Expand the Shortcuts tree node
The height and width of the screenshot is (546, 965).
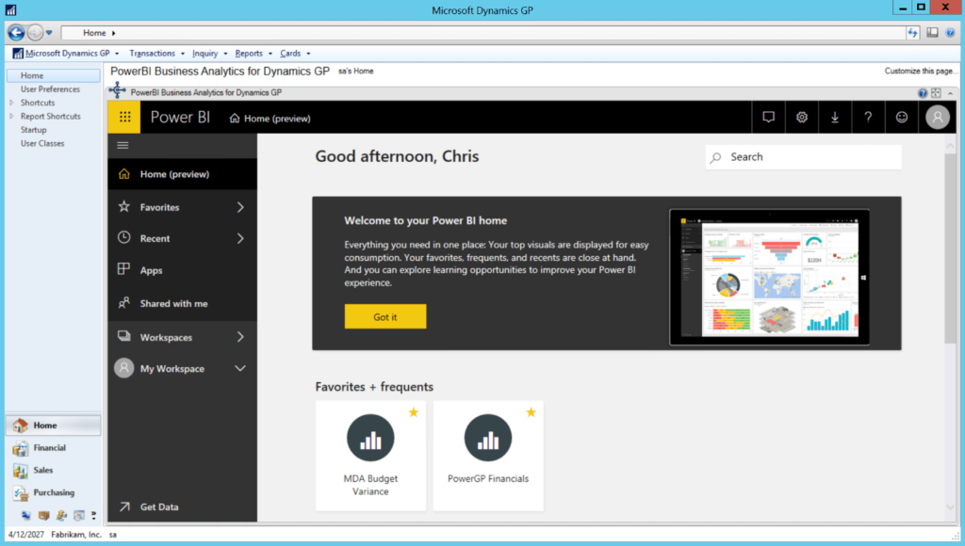[11, 103]
